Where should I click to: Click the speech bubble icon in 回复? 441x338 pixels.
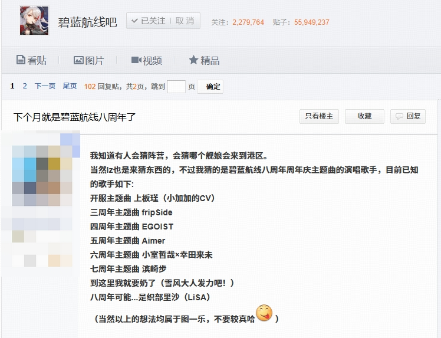click(x=399, y=117)
